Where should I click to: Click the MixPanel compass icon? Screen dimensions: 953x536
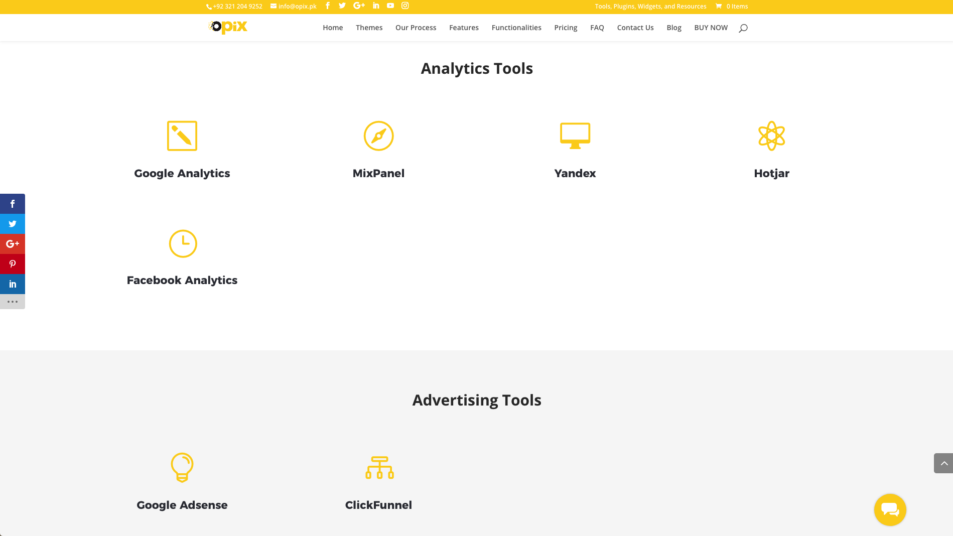point(378,136)
